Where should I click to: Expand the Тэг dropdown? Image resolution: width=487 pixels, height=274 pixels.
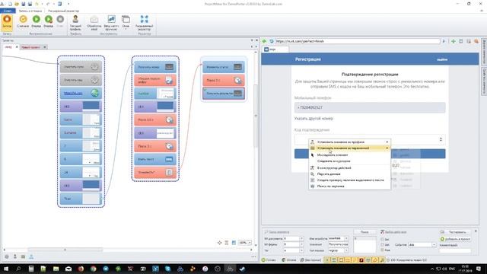301,250
